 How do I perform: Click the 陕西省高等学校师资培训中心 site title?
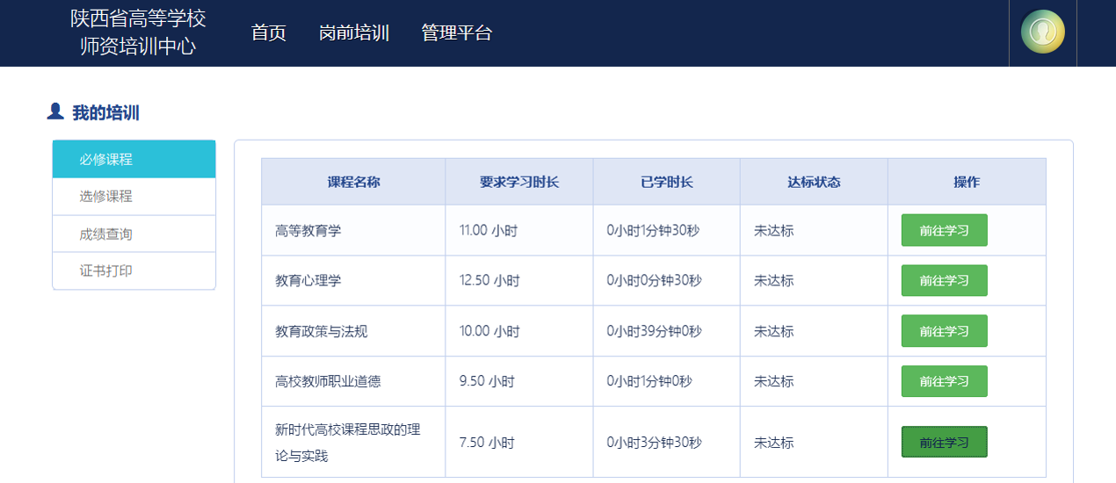(x=138, y=32)
